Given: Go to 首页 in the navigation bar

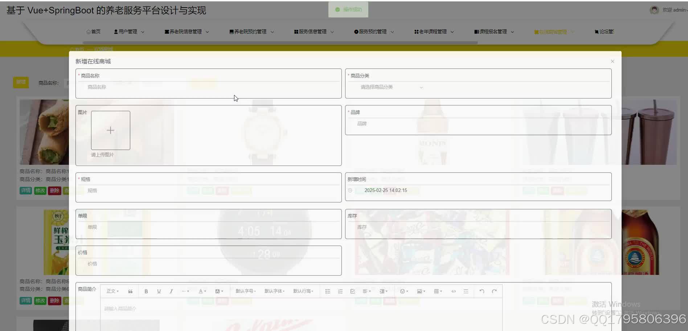Looking at the screenshot, I should [94, 32].
